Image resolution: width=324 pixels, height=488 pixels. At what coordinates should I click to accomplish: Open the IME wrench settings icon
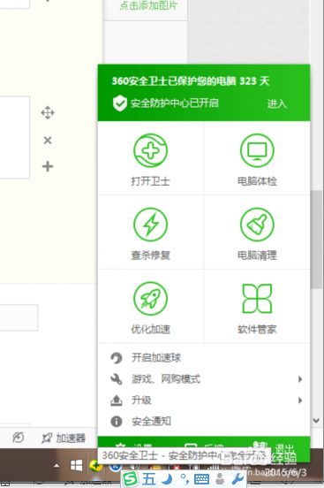237,479
